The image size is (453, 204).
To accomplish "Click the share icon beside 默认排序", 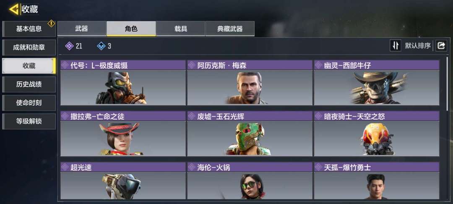I will 441,46.
